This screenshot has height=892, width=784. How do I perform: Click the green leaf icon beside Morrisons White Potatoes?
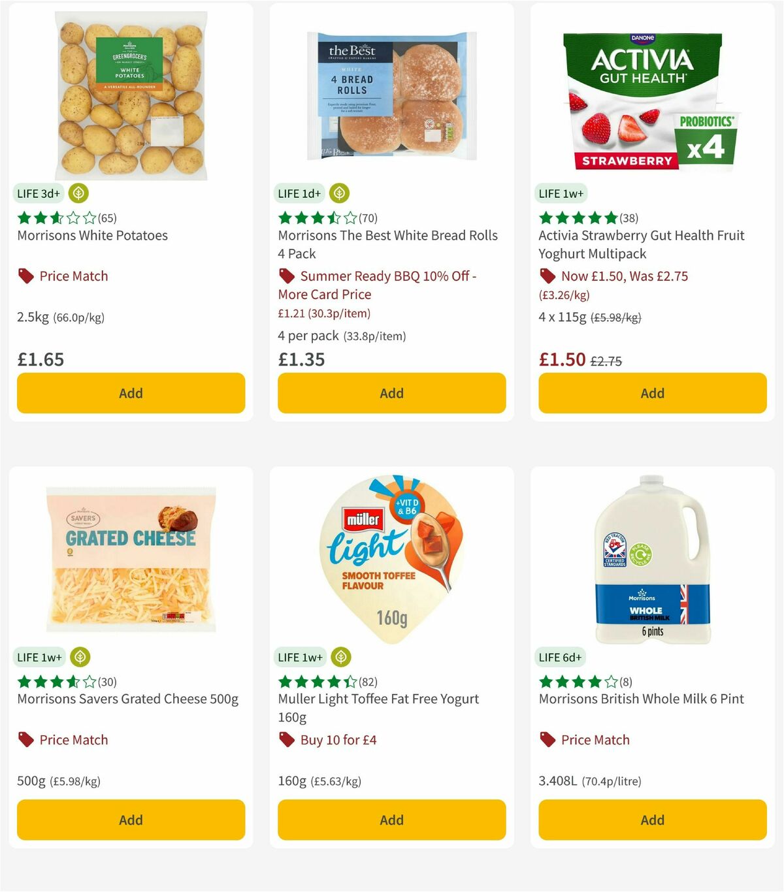point(78,193)
